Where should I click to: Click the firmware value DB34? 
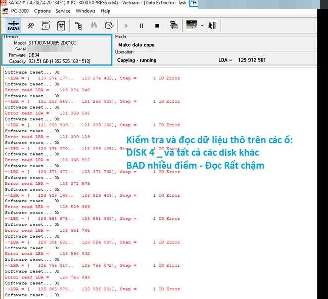click(34, 55)
